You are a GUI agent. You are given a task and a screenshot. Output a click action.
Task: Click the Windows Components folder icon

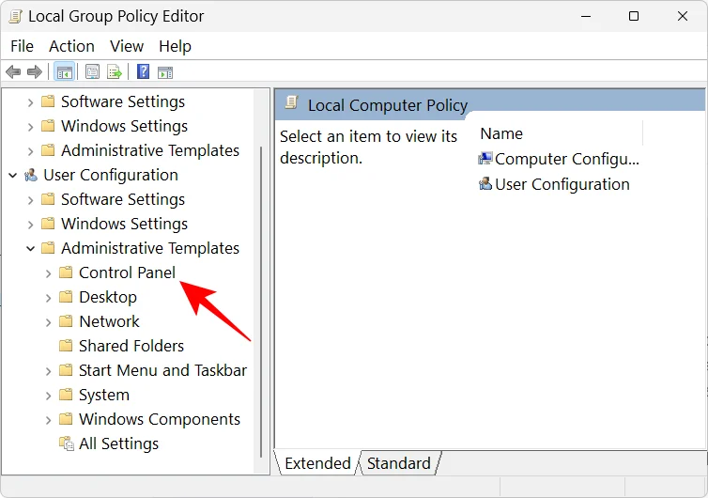click(x=66, y=419)
